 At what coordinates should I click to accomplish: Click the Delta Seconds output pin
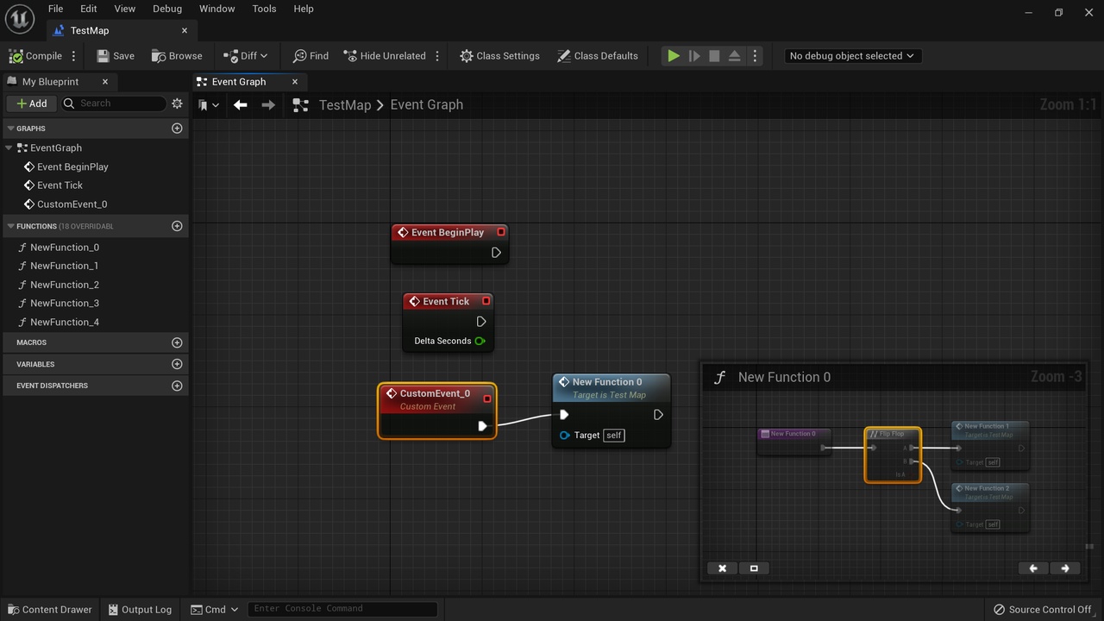tap(480, 341)
